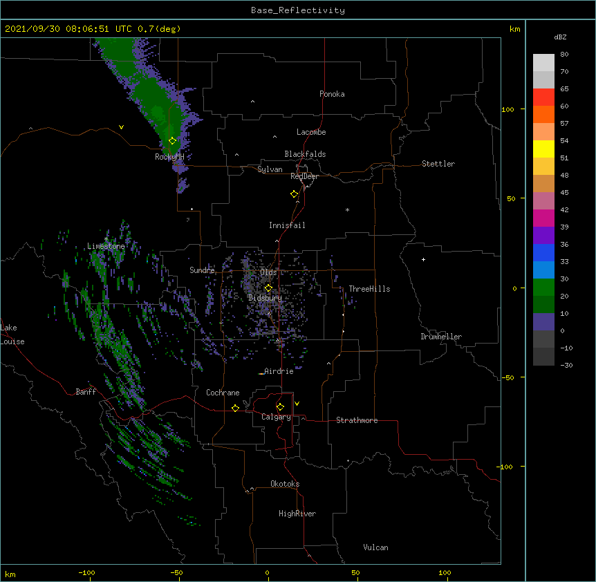Click the yellow diamond marker above Calgary
596x582 pixels.
click(280, 407)
